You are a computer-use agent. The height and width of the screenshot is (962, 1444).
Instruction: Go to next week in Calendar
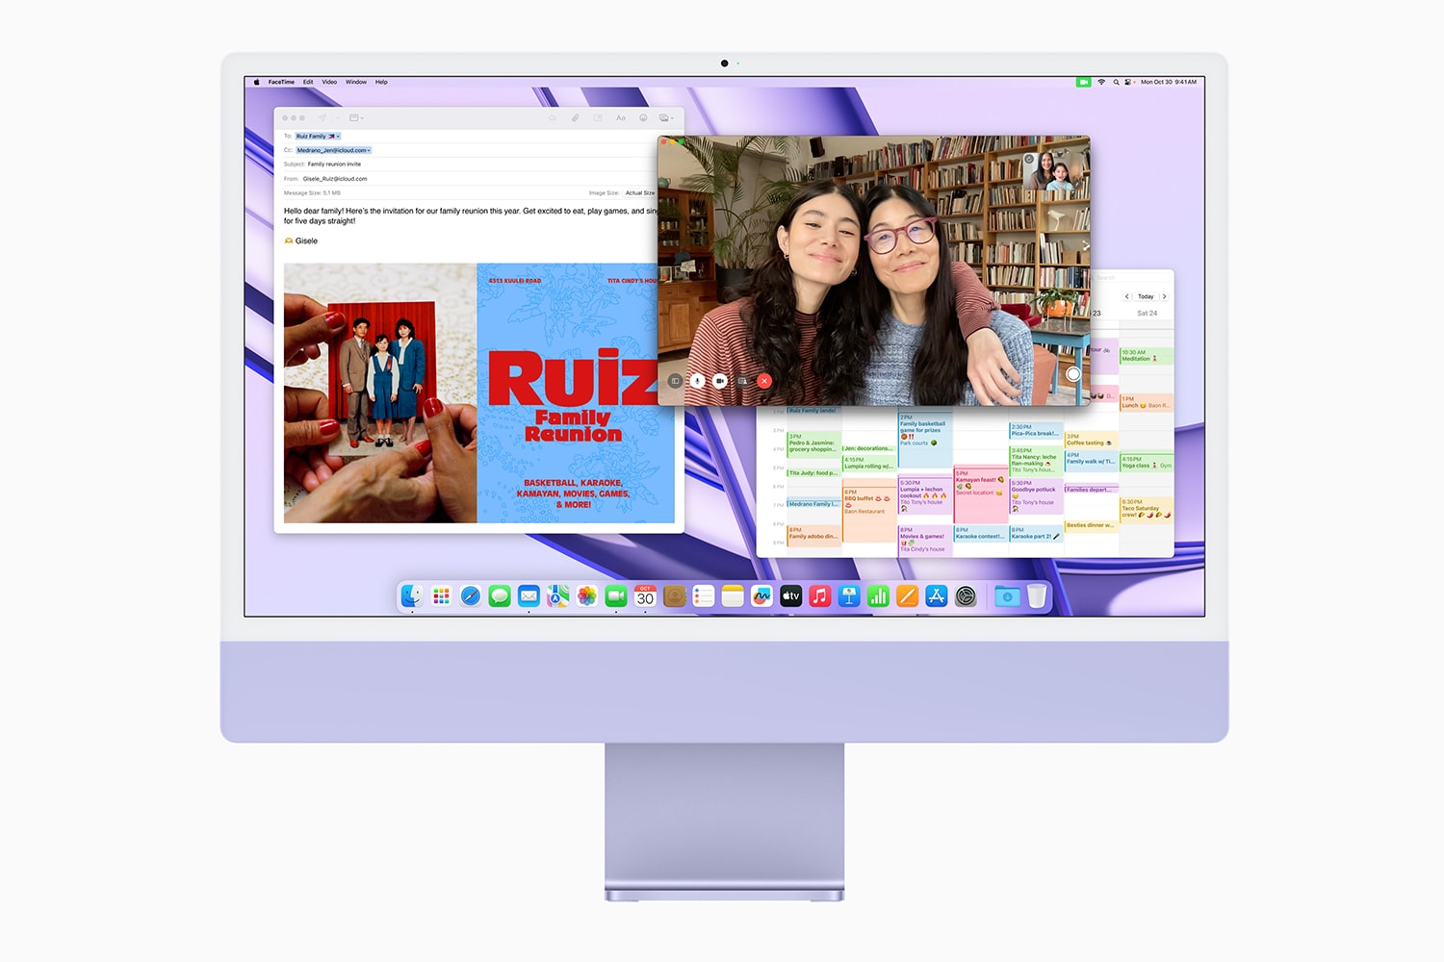tap(1164, 296)
